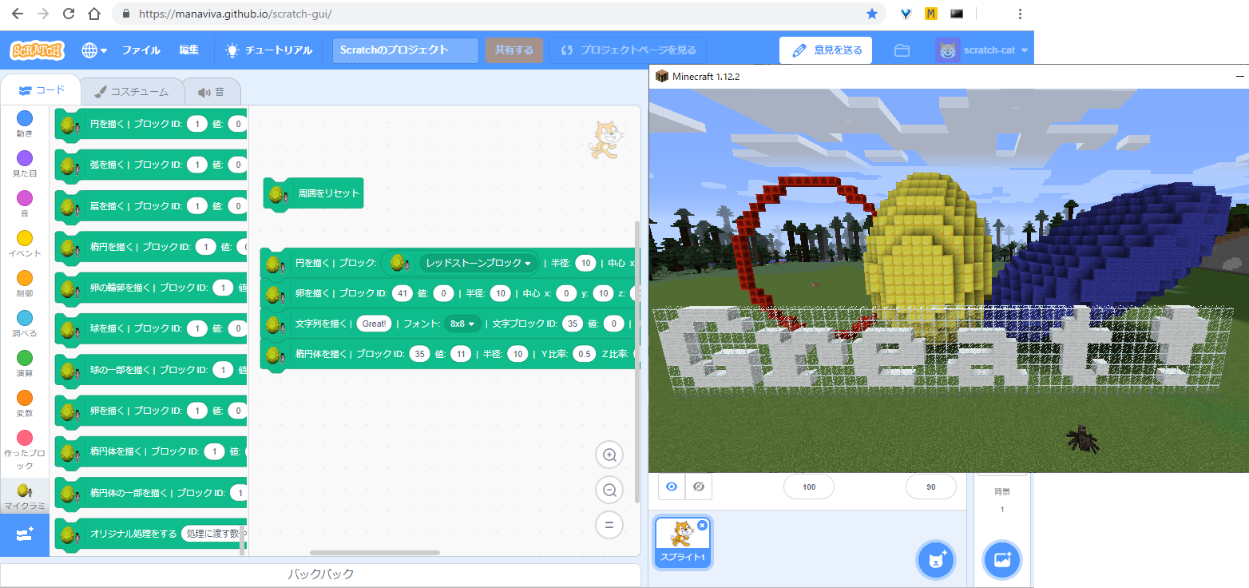This screenshot has width=1249, height=588.
Task: Open the バックパック panel
Action: point(320,574)
